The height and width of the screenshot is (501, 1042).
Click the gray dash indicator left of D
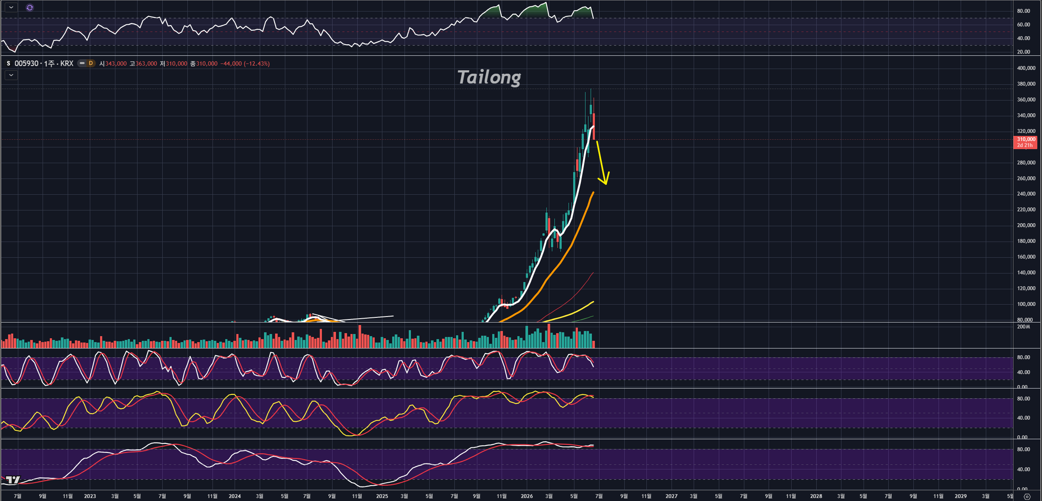point(82,63)
